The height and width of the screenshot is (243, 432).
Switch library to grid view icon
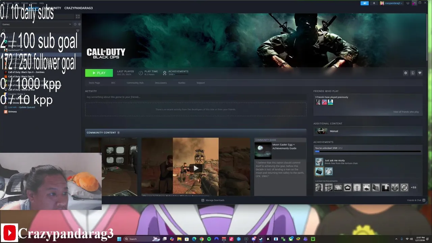point(78,16)
